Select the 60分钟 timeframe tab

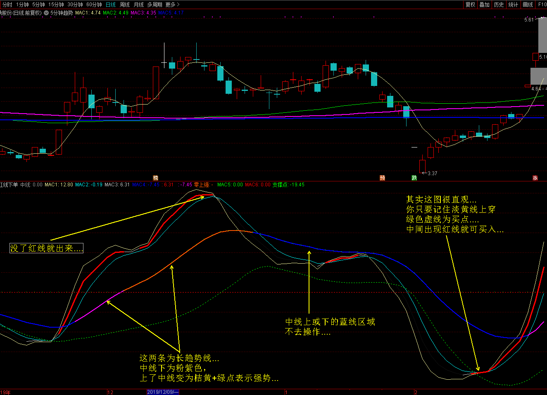[94, 5]
